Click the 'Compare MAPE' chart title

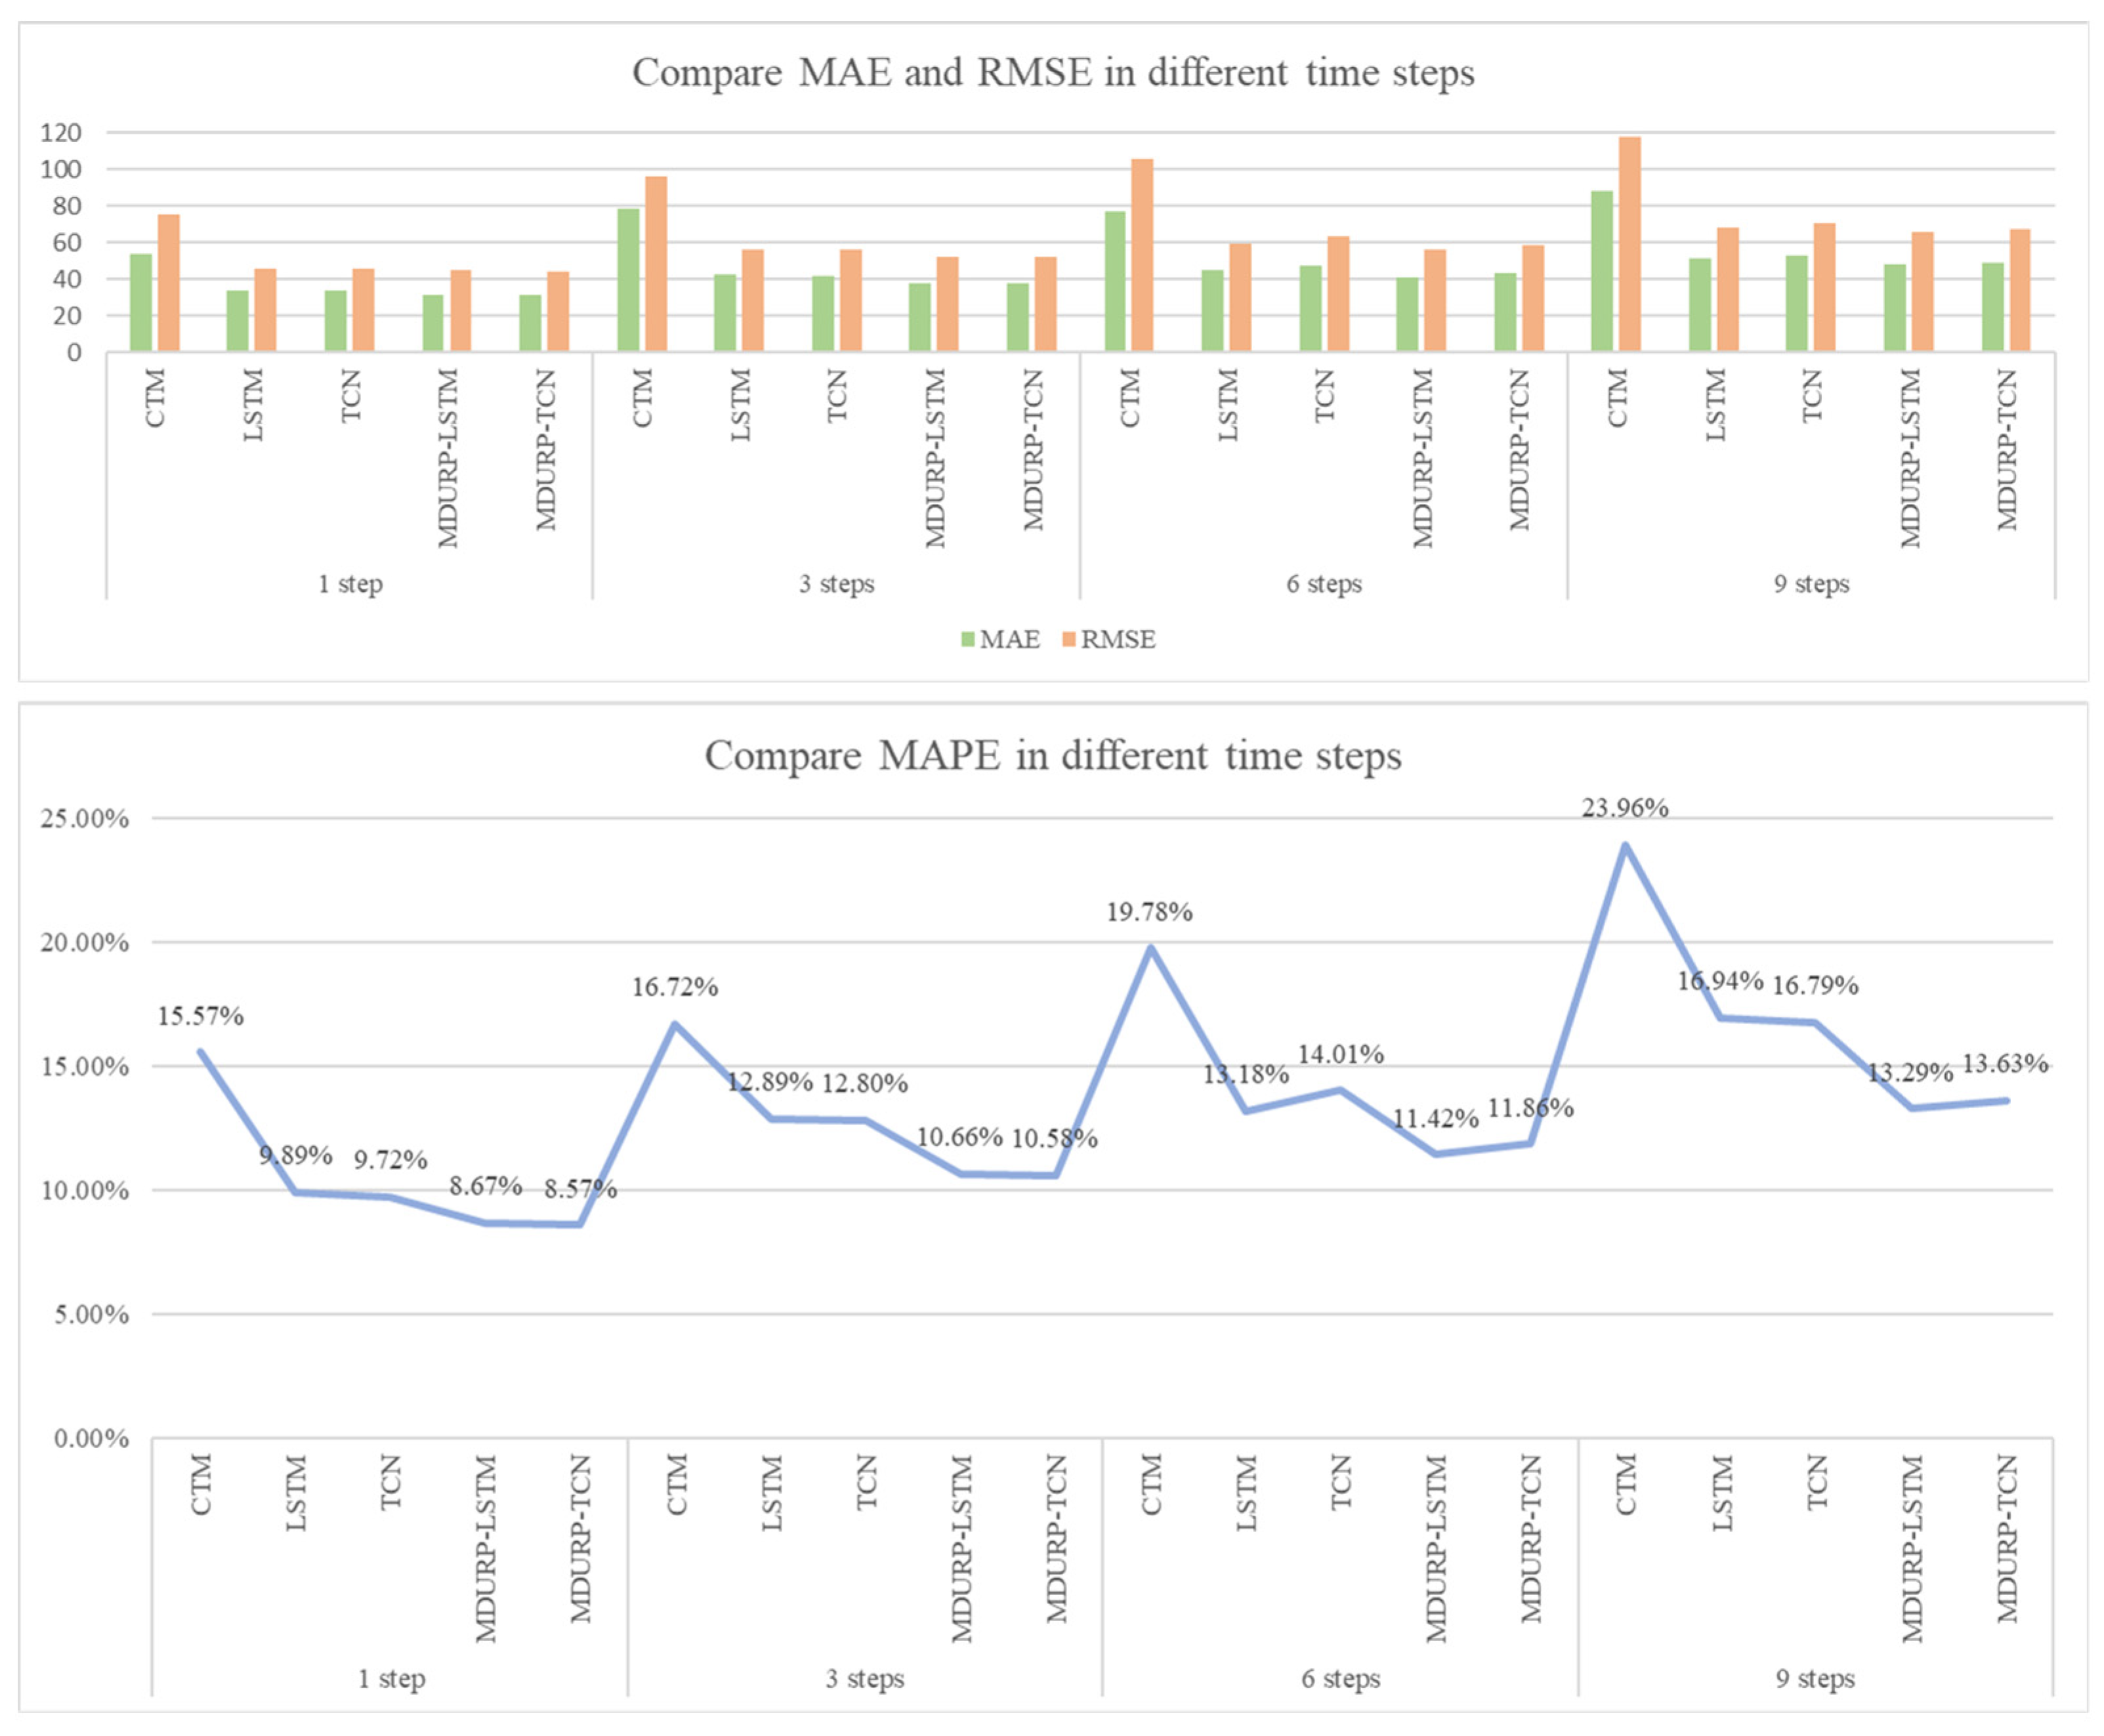point(1052,756)
